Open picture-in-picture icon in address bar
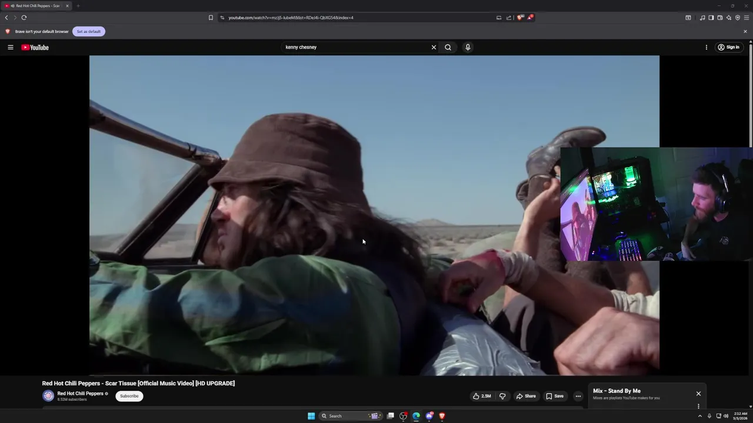 click(499, 18)
